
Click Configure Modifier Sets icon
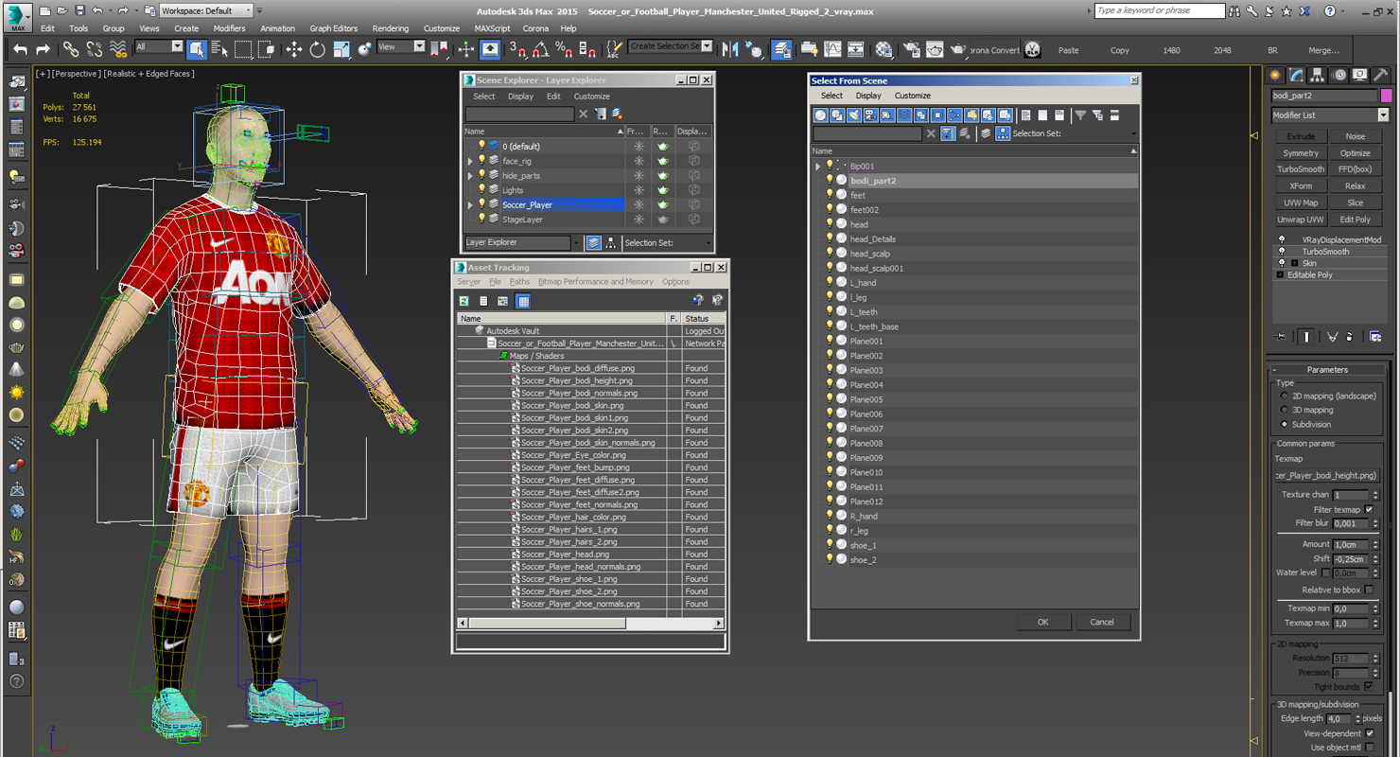coord(1375,336)
